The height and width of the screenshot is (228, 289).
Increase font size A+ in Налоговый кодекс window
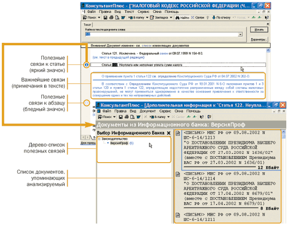pyautogui.click(x=254, y=17)
